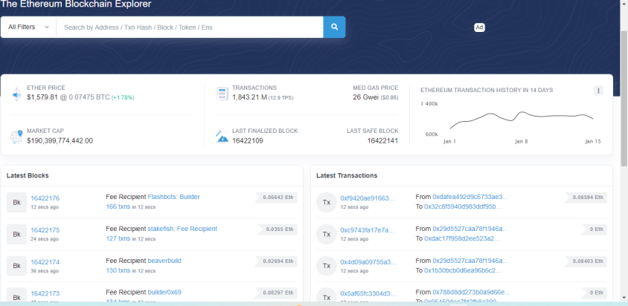
Task: Click the Ether price Ethereum logo icon
Action: coord(16,94)
